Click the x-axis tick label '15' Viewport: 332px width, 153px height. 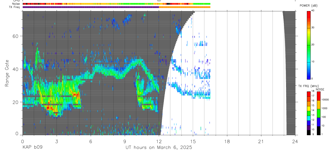193,142
